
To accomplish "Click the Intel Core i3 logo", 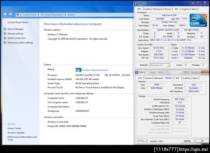I will [198, 20].
